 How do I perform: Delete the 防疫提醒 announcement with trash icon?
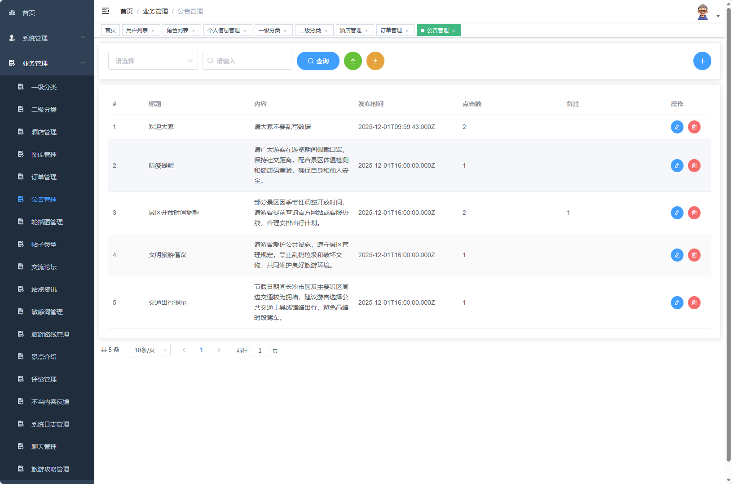point(694,165)
